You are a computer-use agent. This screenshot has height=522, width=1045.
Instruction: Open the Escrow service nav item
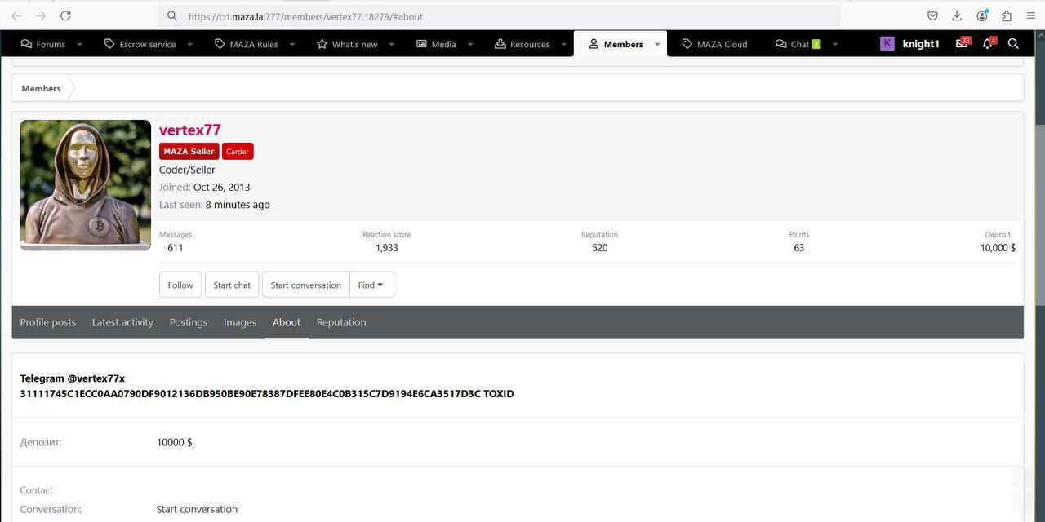pyautogui.click(x=140, y=44)
